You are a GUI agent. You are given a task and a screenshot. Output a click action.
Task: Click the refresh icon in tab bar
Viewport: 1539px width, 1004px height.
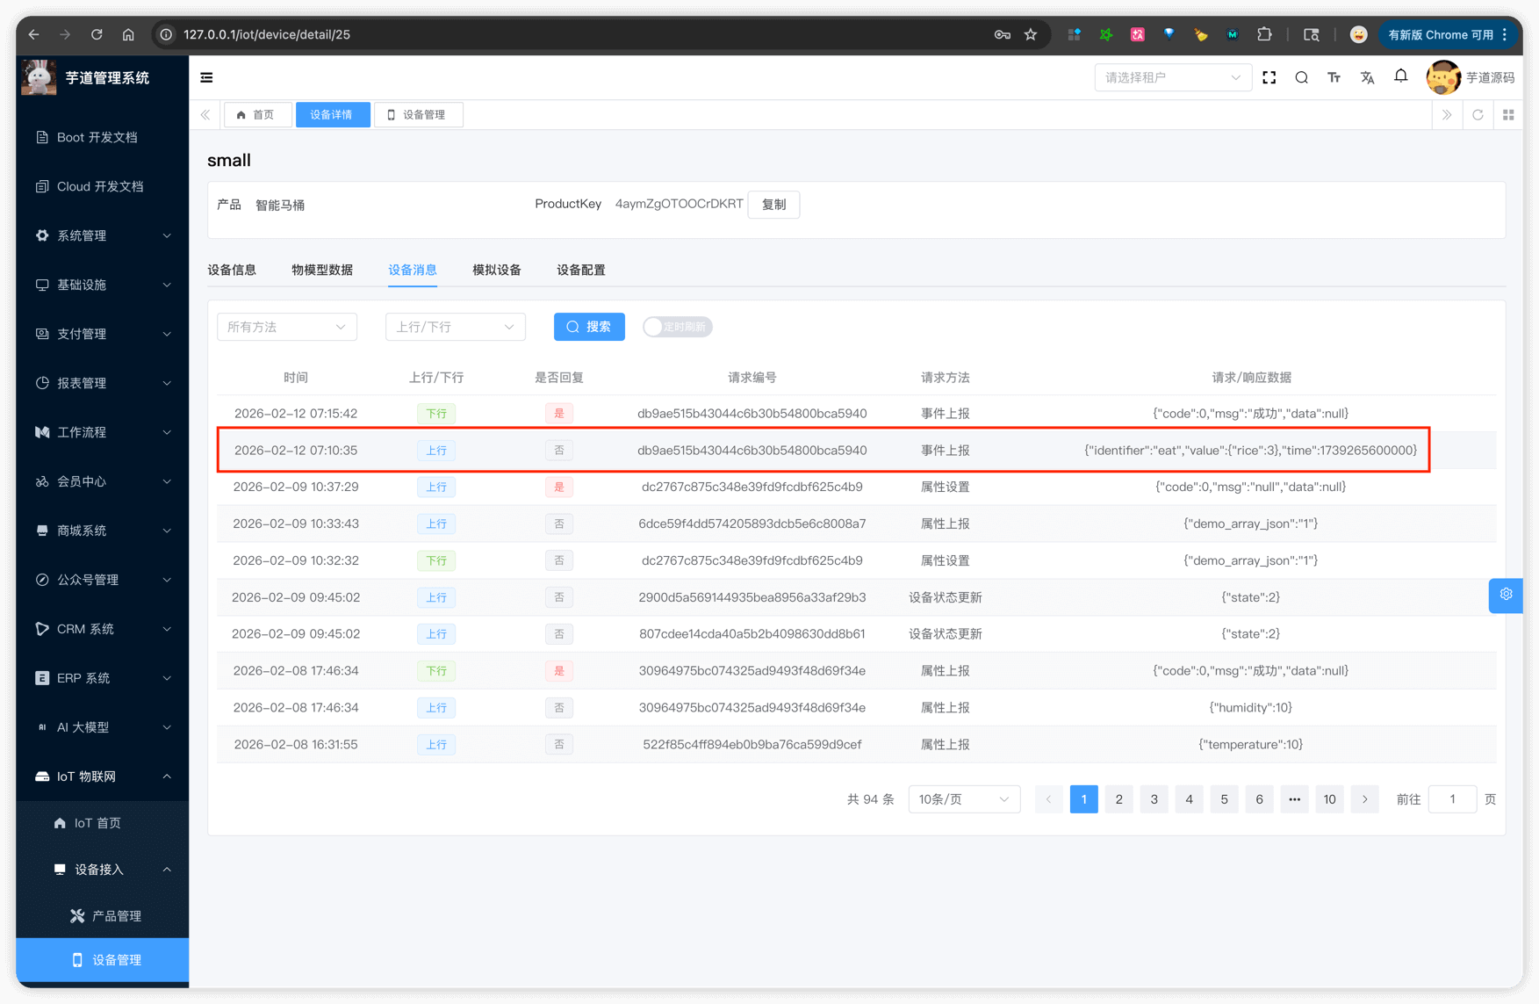tap(1478, 115)
